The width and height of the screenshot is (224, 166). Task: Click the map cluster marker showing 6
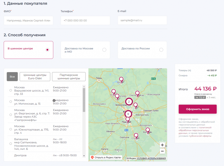click(x=128, y=114)
